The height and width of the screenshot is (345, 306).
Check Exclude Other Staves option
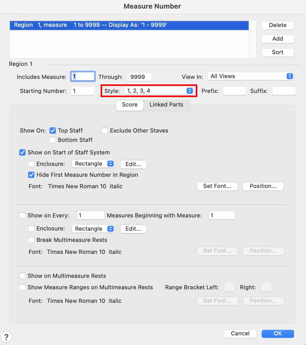click(x=105, y=130)
